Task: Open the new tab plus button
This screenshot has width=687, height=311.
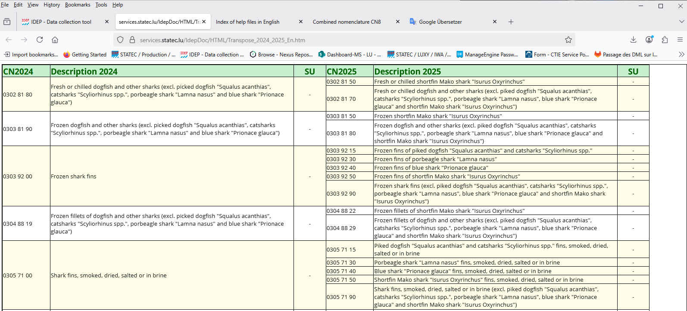Action: click(x=511, y=22)
